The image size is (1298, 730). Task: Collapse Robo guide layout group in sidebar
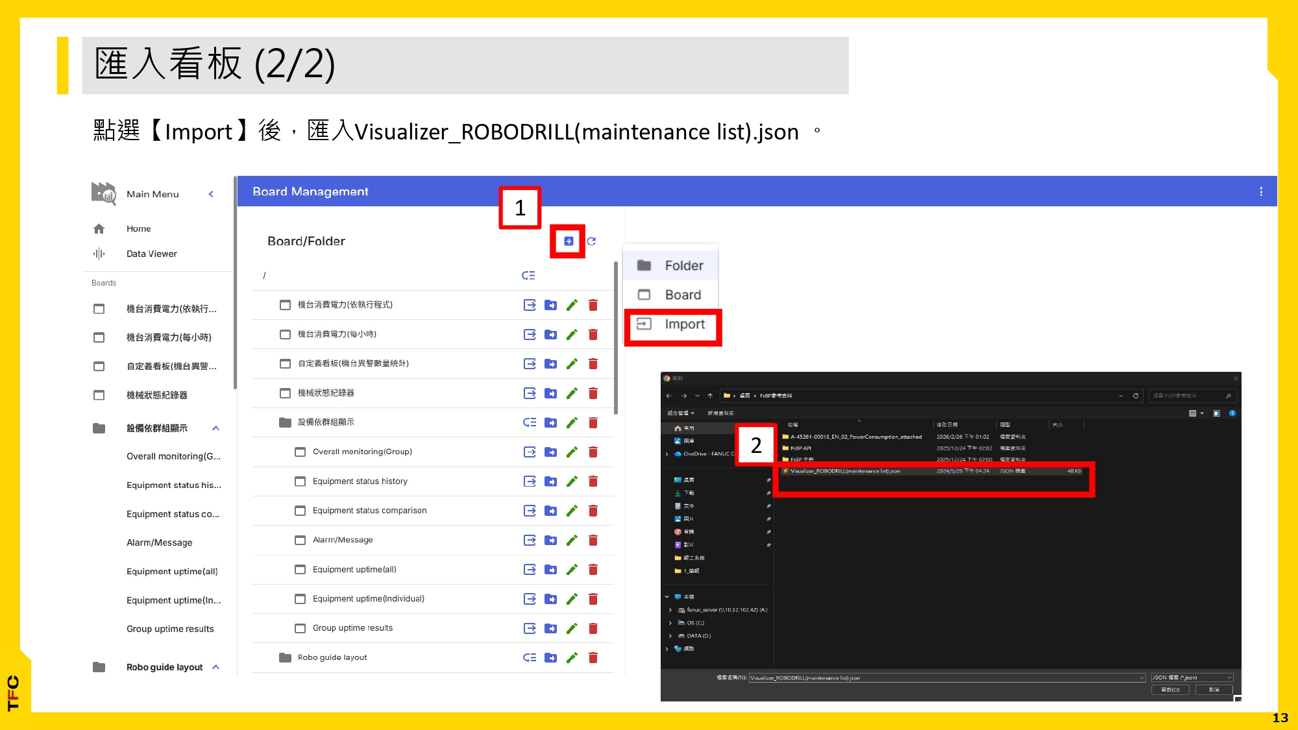click(x=216, y=667)
